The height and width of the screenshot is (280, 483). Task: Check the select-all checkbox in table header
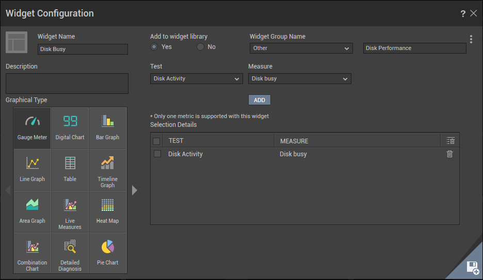pos(156,141)
